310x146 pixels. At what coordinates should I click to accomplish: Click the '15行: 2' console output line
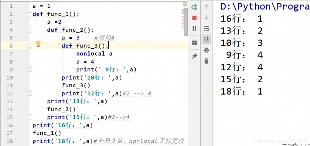241,79
